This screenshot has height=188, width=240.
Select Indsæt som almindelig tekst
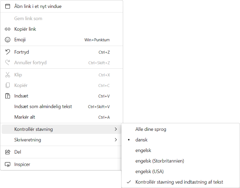[x=43, y=107]
